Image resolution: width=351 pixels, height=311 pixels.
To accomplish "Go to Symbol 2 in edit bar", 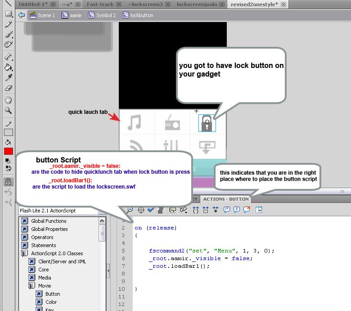I will click(x=102, y=15).
